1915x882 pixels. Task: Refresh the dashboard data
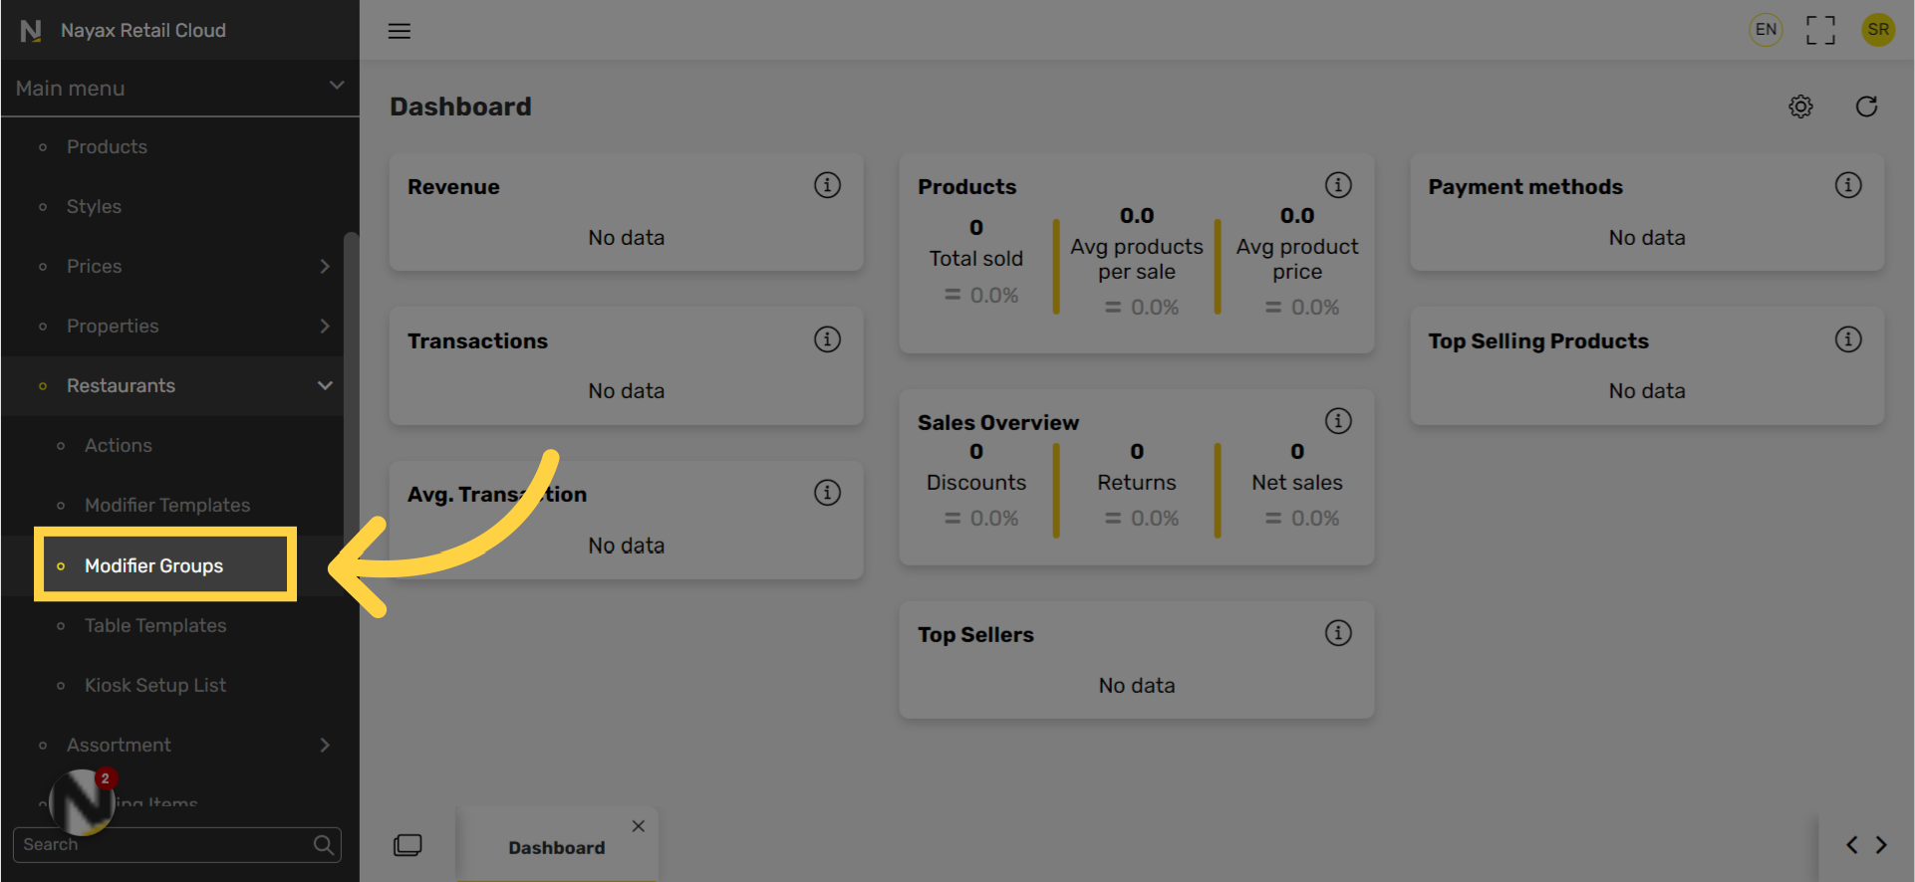[x=1866, y=107]
